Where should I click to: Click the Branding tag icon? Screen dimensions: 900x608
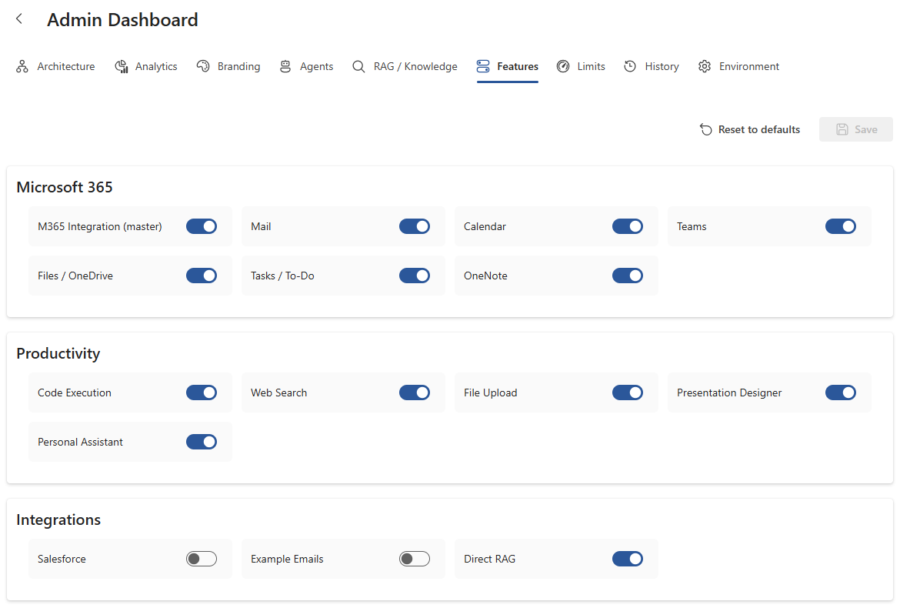[x=204, y=66]
